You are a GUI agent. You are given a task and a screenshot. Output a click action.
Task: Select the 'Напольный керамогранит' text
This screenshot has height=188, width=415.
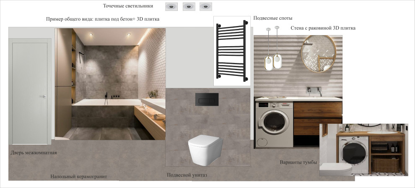[x=78, y=177]
